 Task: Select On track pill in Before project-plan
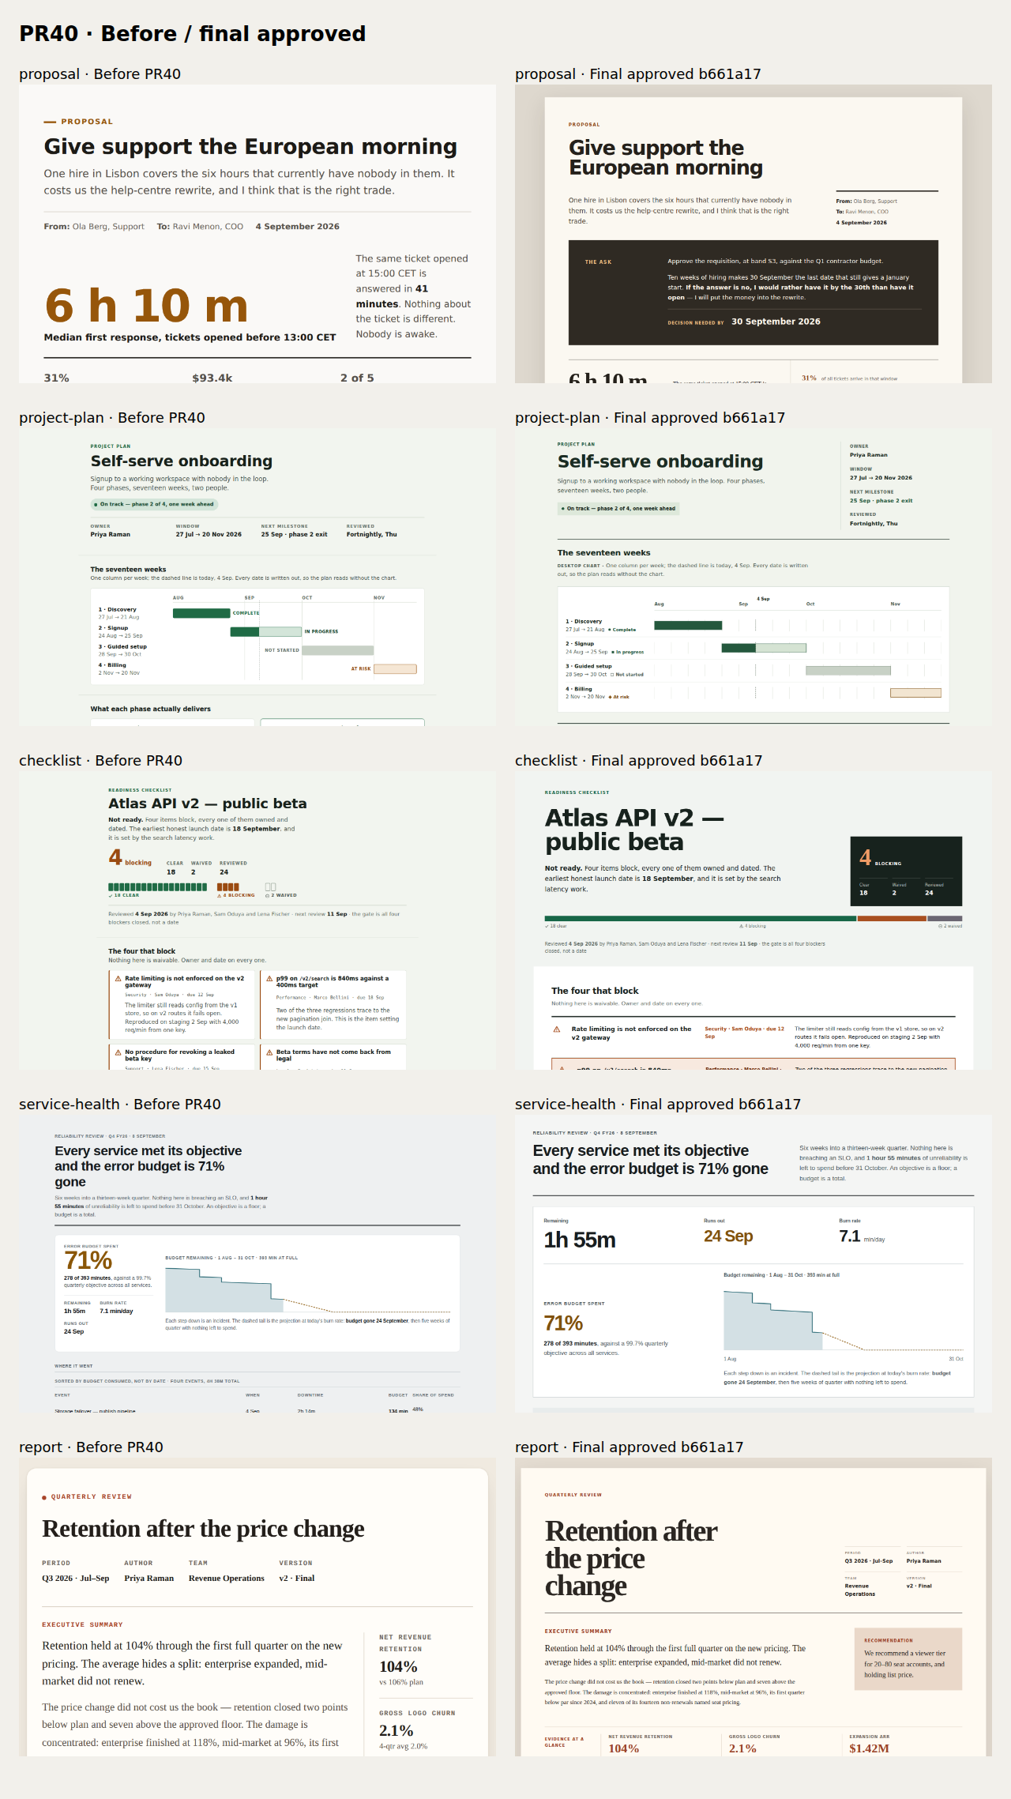coord(154,504)
